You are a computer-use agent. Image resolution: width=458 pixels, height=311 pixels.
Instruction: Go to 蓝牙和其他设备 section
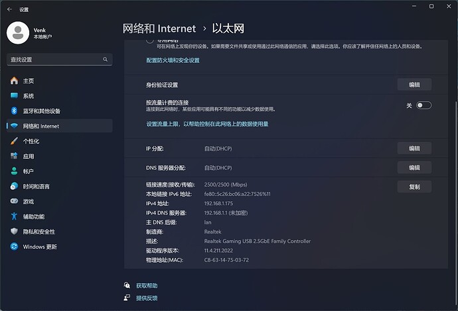tap(60, 111)
